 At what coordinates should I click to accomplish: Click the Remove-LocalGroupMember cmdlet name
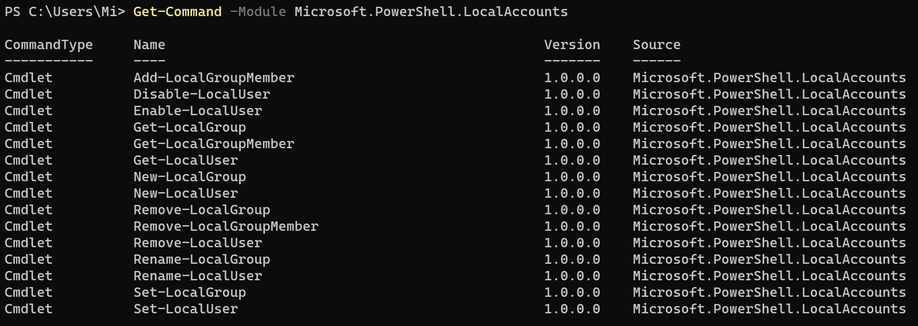pyautogui.click(x=226, y=227)
